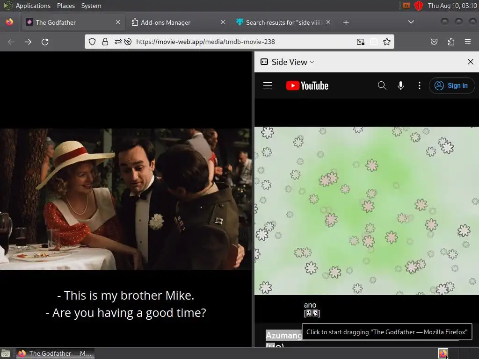Viewport: 479px width, 359px height.
Task: Open the Pocket save button
Action: coord(434,42)
